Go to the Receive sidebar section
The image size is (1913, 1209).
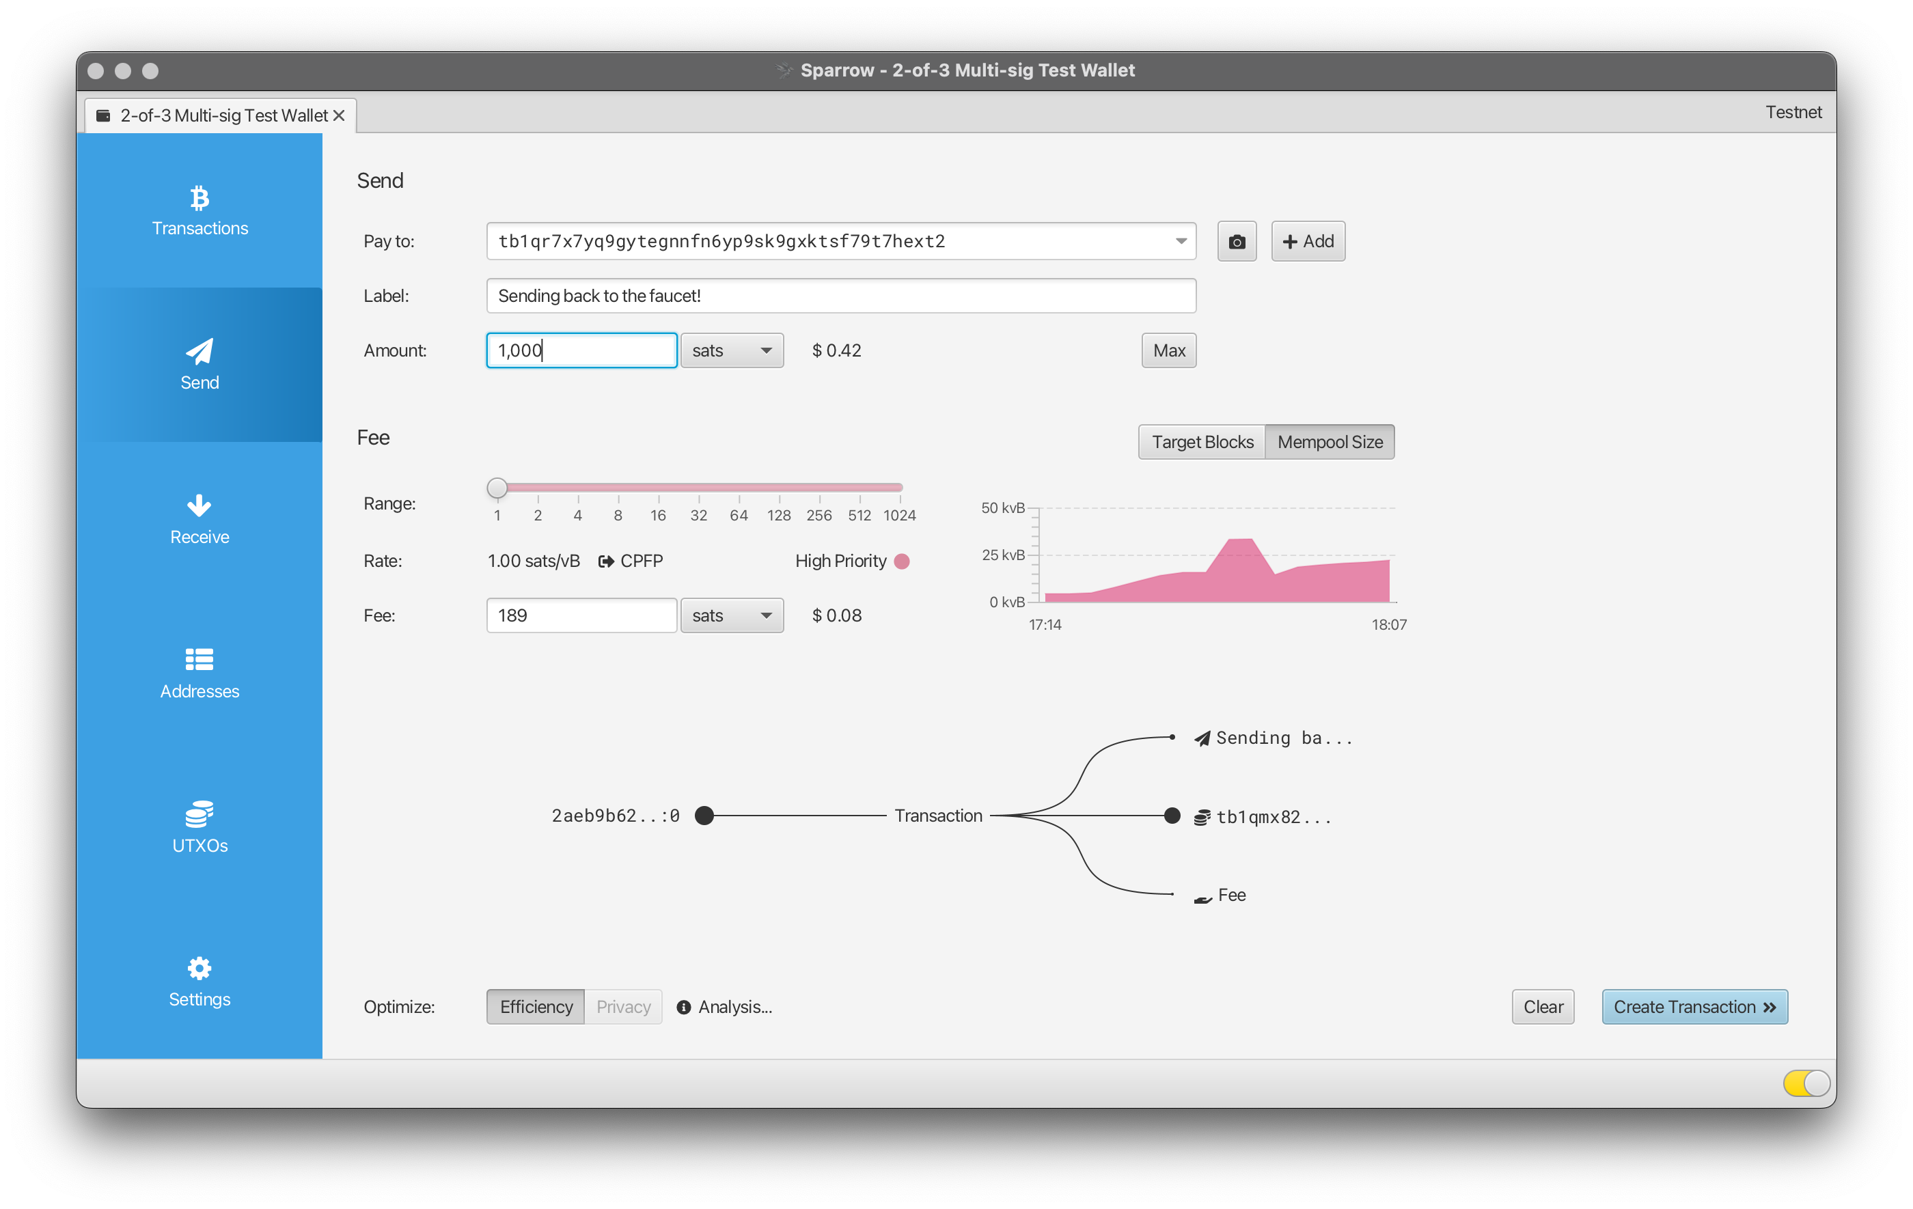click(199, 520)
